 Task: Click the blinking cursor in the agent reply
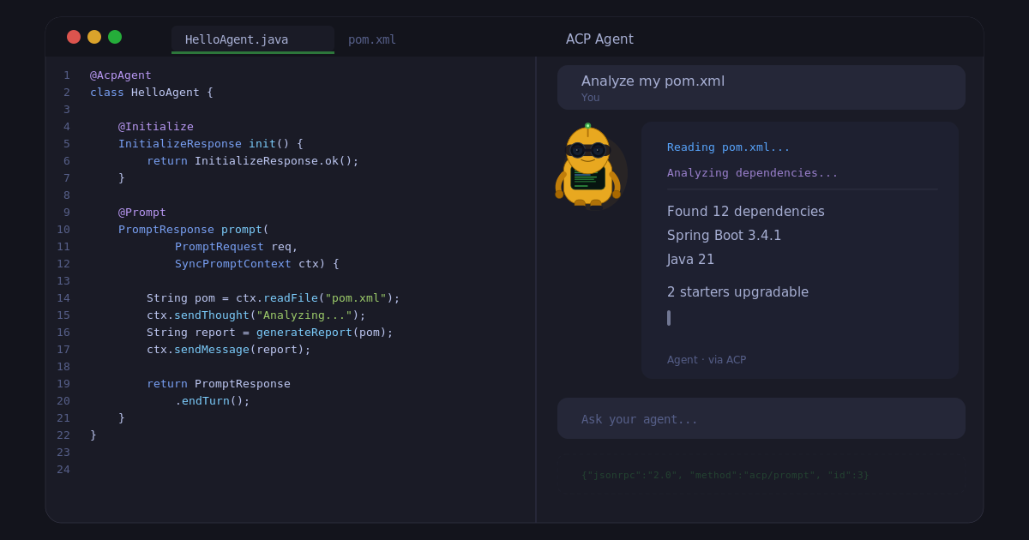[668, 318]
